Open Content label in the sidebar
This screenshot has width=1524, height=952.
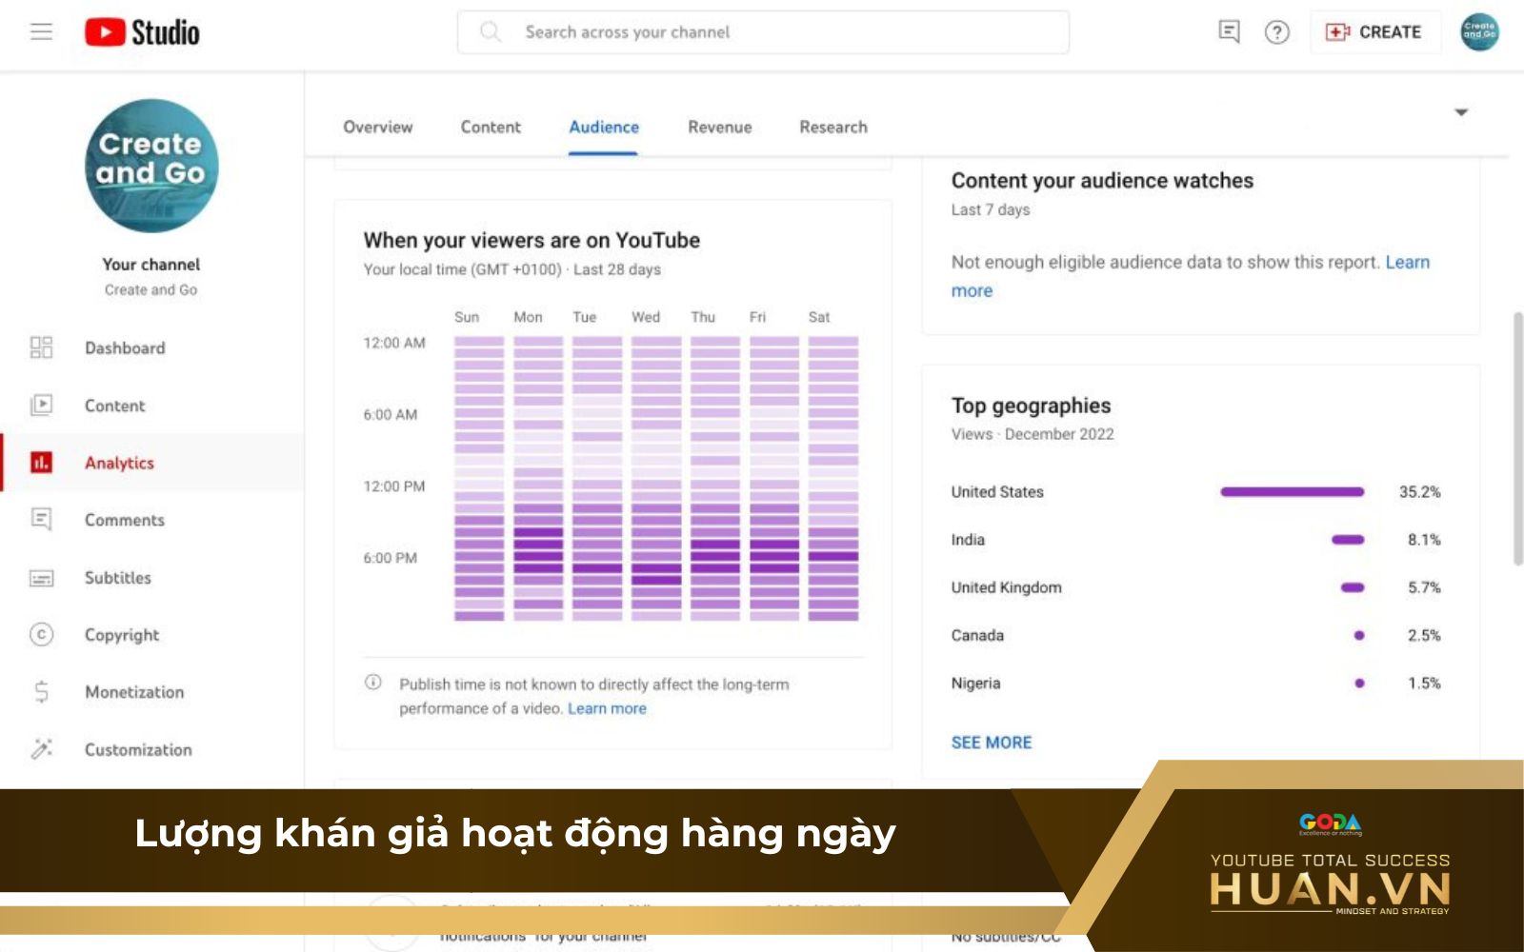tap(115, 406)
